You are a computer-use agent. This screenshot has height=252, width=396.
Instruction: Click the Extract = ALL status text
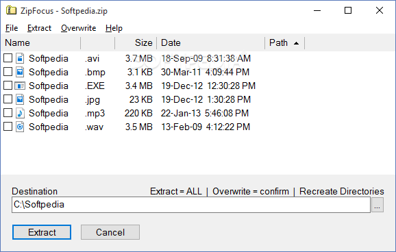176,191
